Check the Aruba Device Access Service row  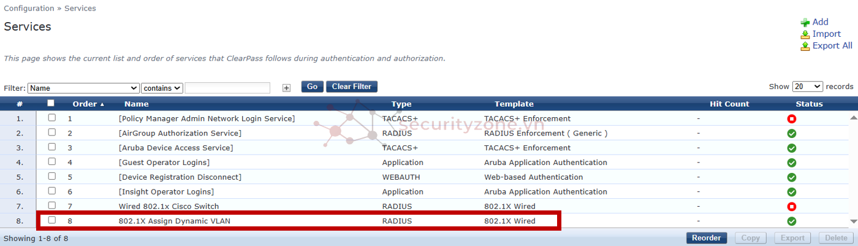52,147
